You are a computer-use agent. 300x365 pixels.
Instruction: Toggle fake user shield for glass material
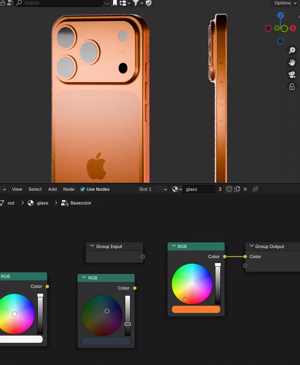click(229, 189)
